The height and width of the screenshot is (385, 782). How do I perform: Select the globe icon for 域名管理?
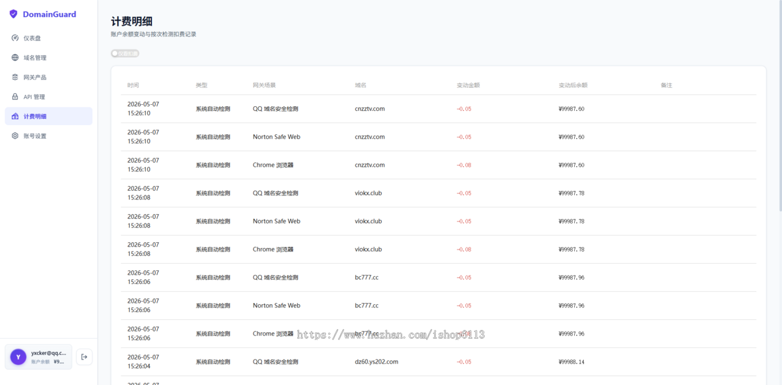16,57
